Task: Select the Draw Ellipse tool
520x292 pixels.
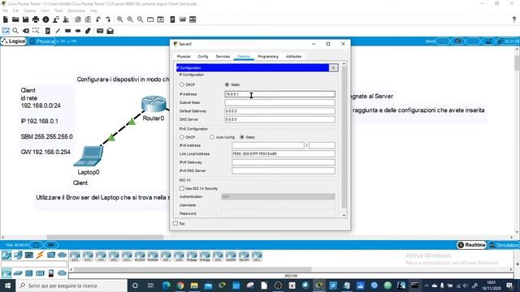Action: (x=78, y=31)
